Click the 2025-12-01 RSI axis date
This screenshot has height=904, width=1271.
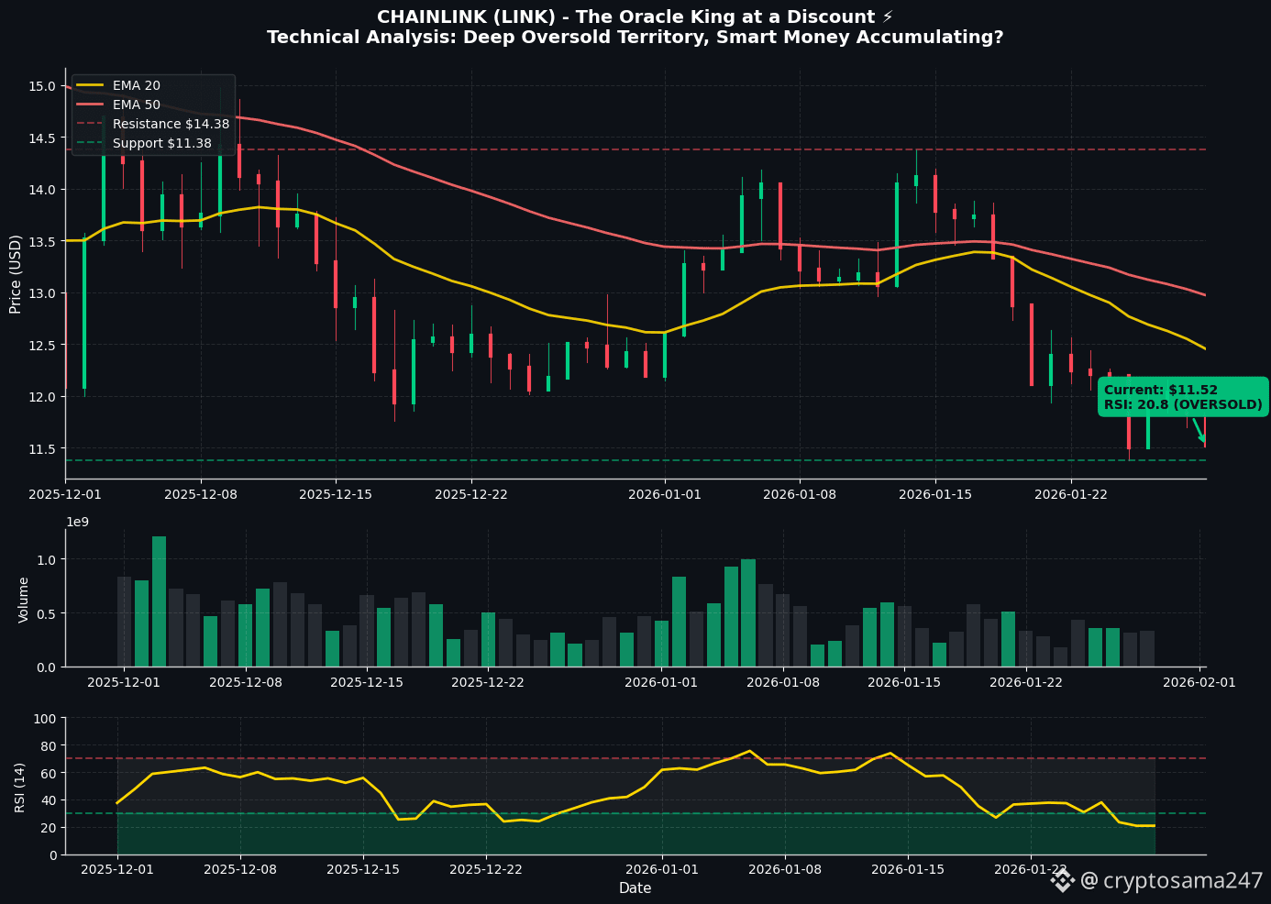(x=117, y=869)
